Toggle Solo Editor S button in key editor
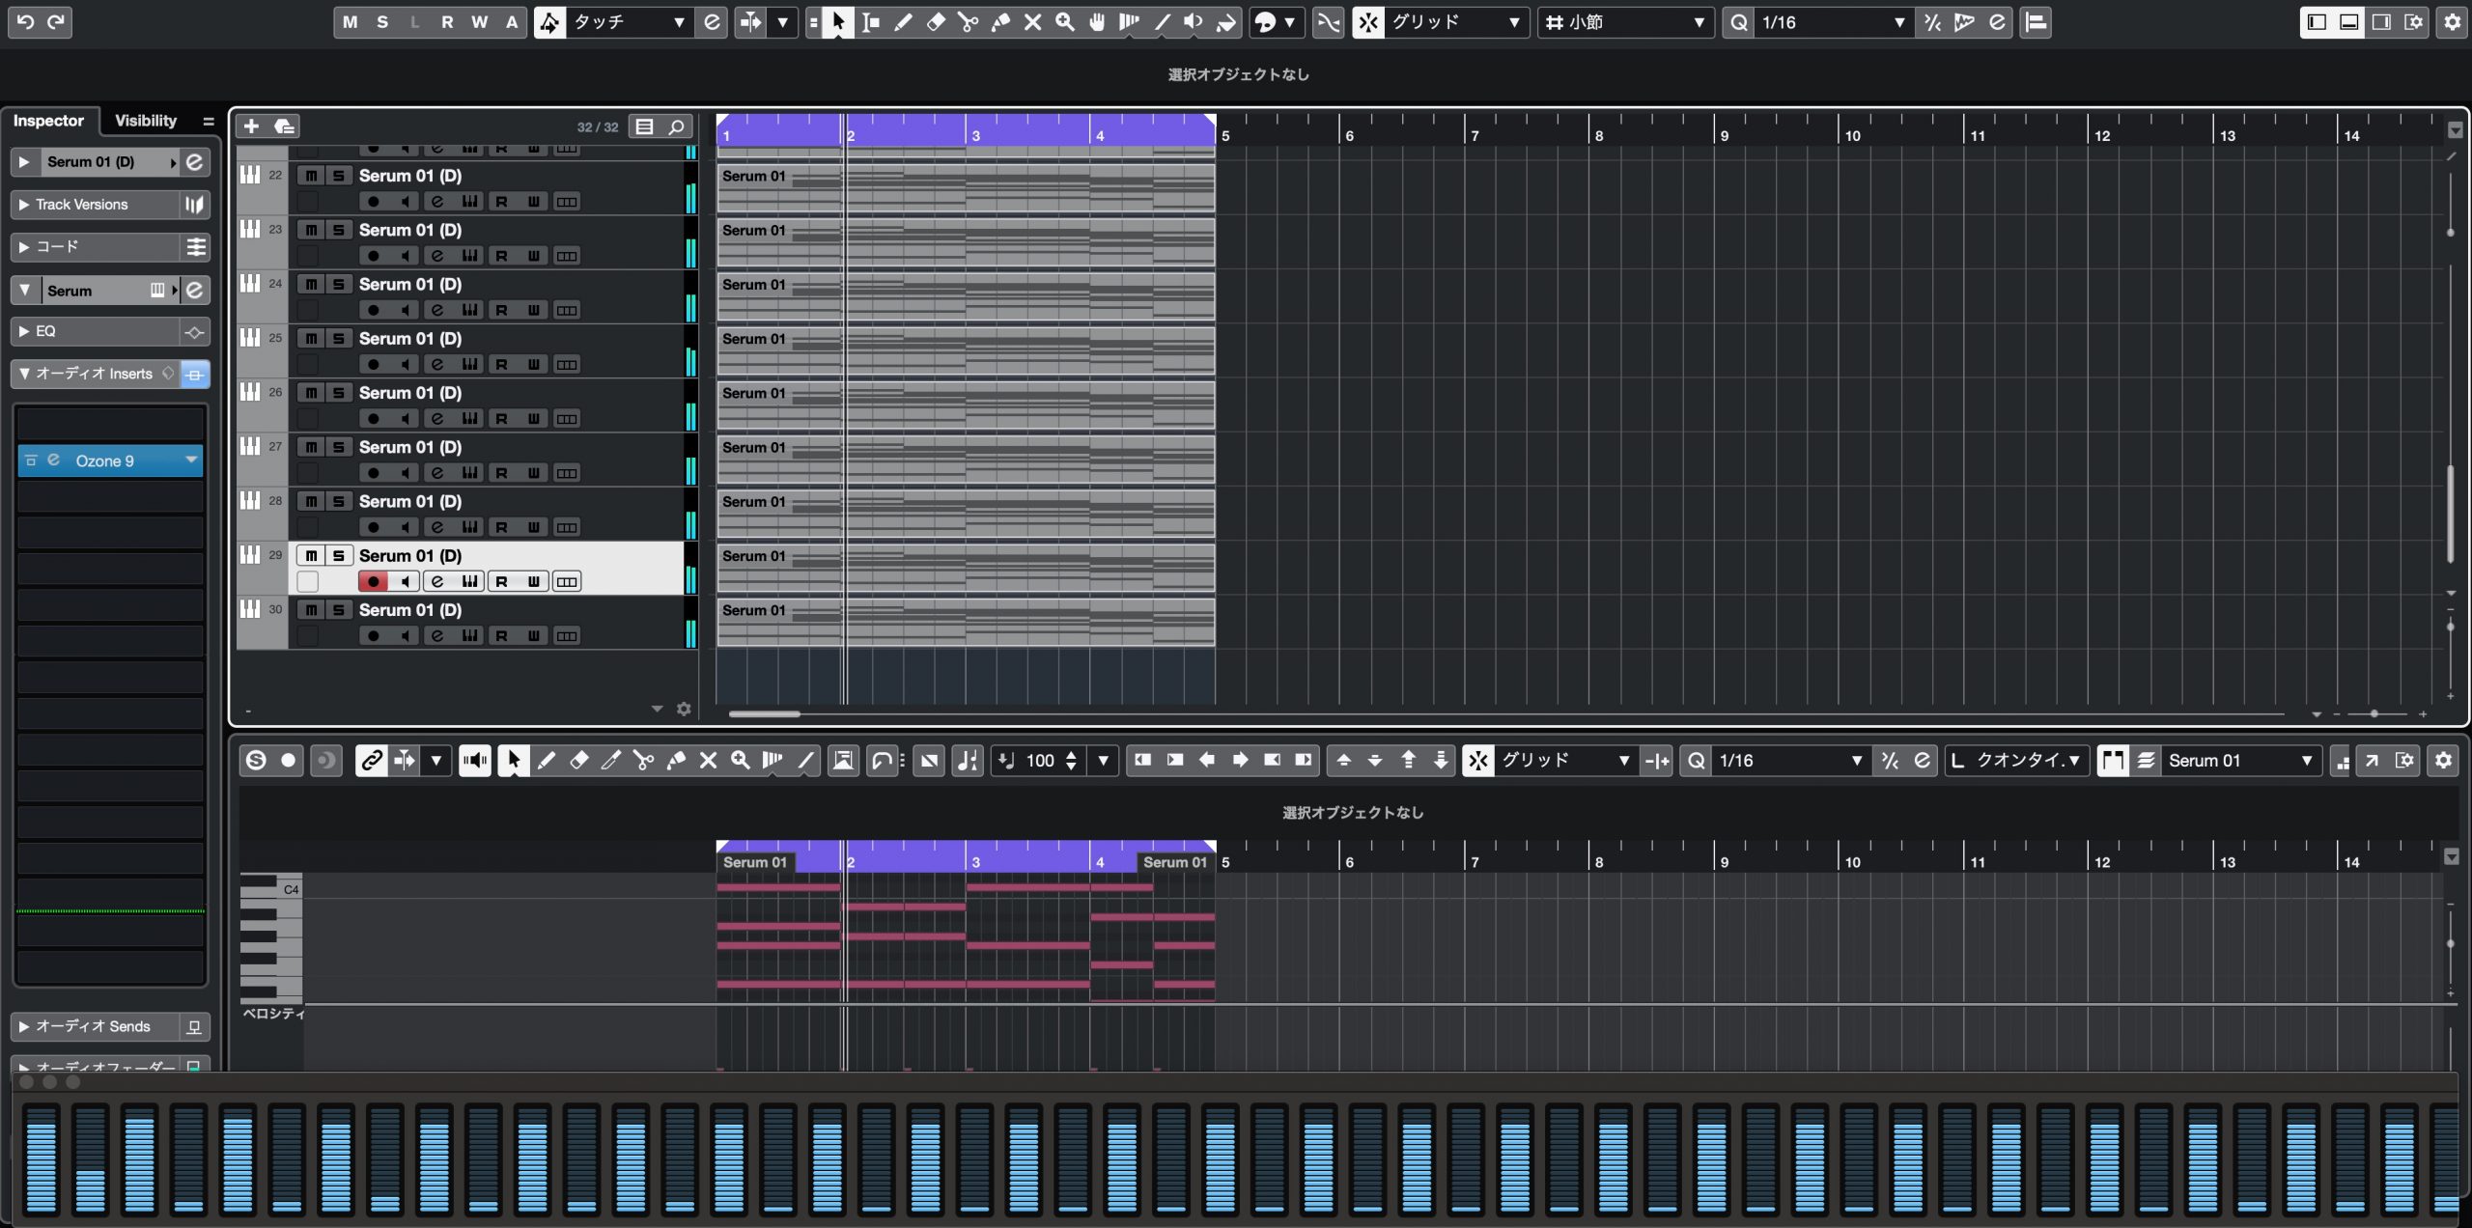Screen dimensions: 2472x1228 pyautogui.click(x=256, y=761)
